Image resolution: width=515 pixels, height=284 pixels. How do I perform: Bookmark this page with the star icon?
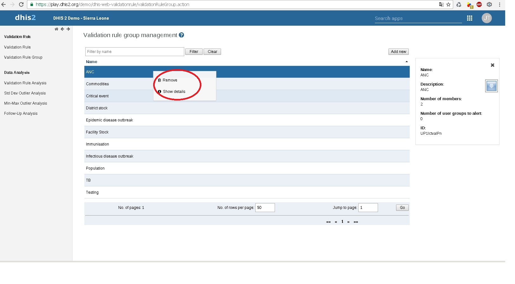click(x=448, y=4)
